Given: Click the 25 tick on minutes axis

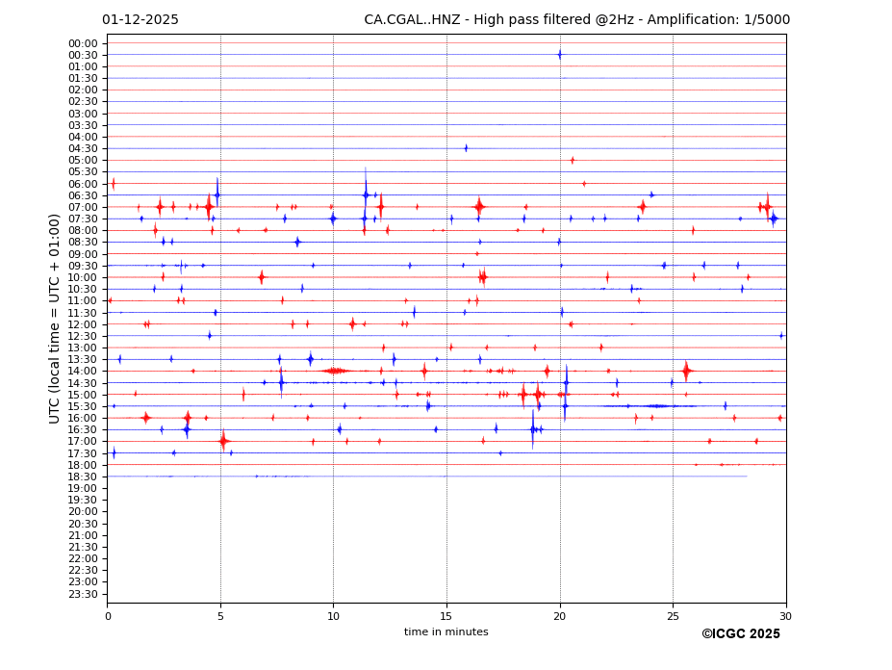Looking at the screenshot, I should (673, 615).
